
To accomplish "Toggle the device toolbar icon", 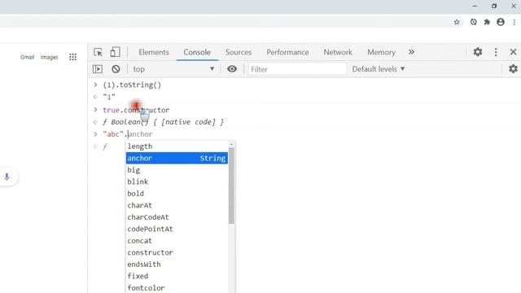I will click(x=115, y=52).
